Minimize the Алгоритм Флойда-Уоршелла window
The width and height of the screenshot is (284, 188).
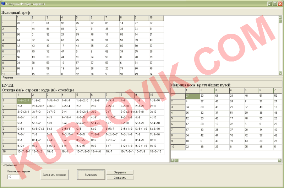click(270, 4)
